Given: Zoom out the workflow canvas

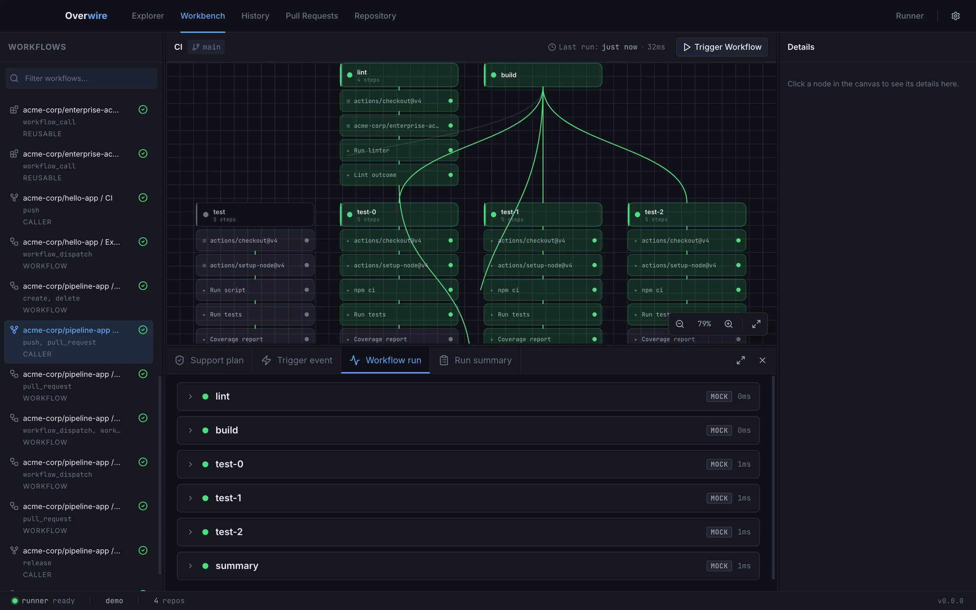Looking at the screenshot, I should [x=679, y=324].
